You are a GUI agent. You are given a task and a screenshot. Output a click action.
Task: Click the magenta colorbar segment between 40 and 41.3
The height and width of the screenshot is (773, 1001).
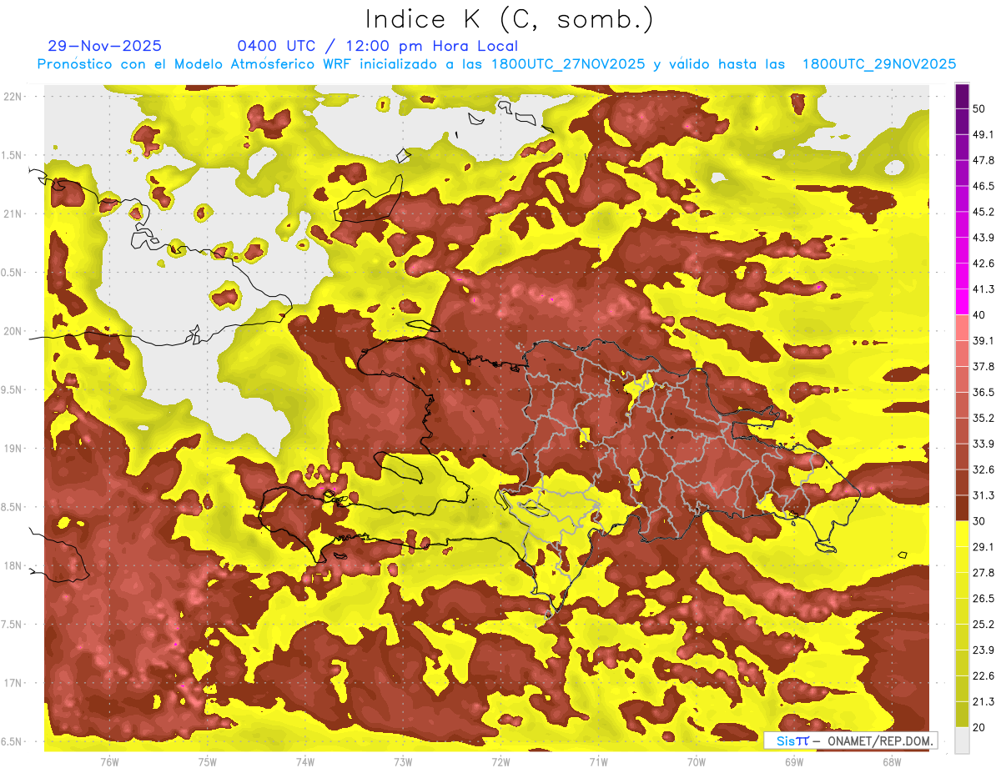coord(962,302)
